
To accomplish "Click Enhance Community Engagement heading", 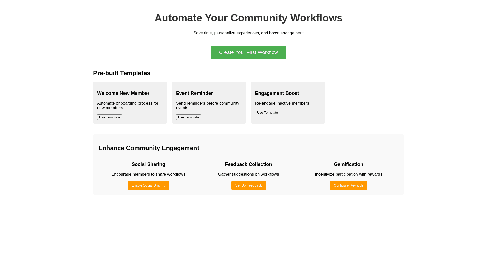I will 149,148.
